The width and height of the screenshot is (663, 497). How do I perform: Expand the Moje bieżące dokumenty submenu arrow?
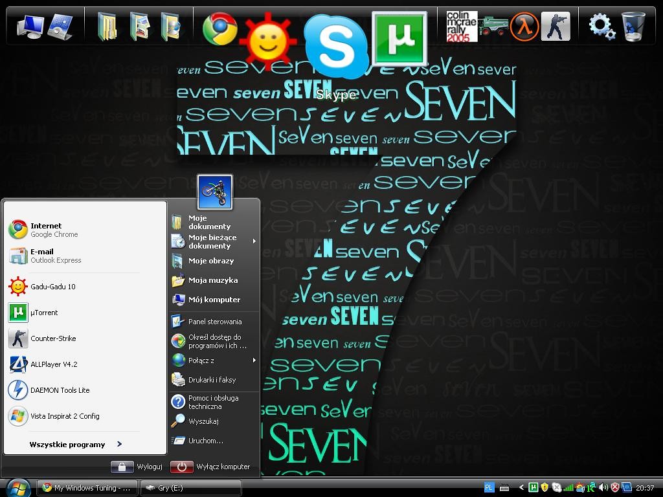pyautogui.click(x=254, y=241)
